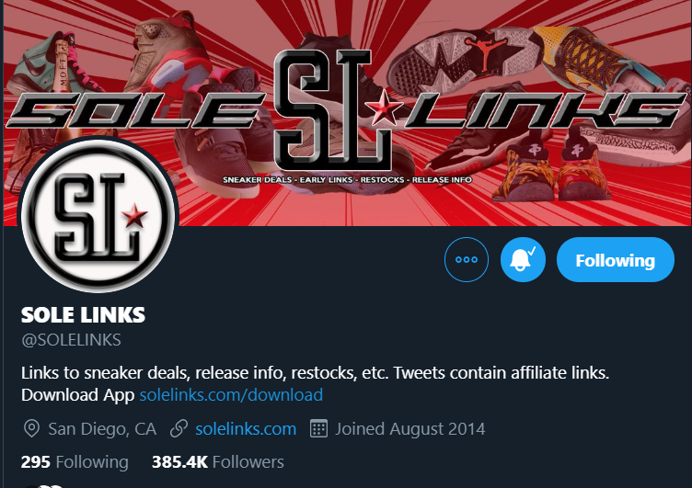Click the @SOLELINKS handle text

71,340
